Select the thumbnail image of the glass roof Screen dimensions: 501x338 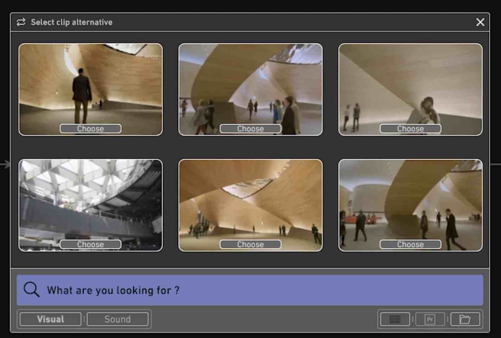click(90, 200)
